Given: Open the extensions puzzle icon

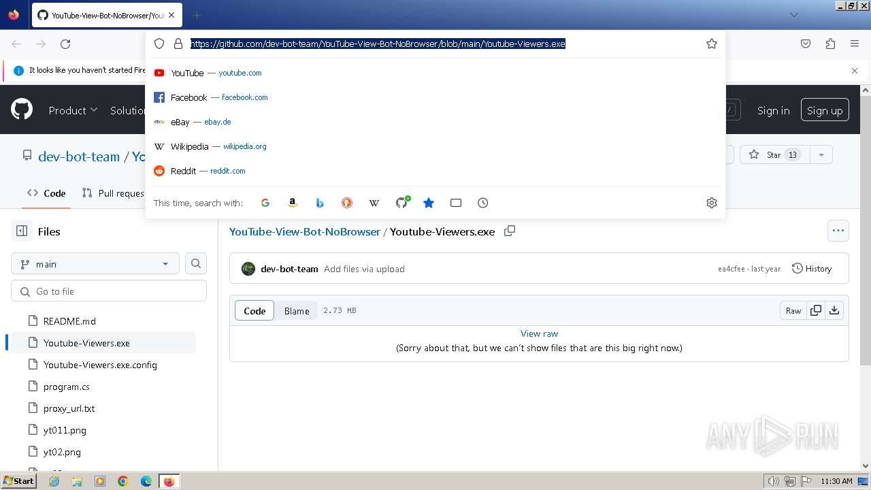Looking at the screenshot, I should (x=830, y=44).
